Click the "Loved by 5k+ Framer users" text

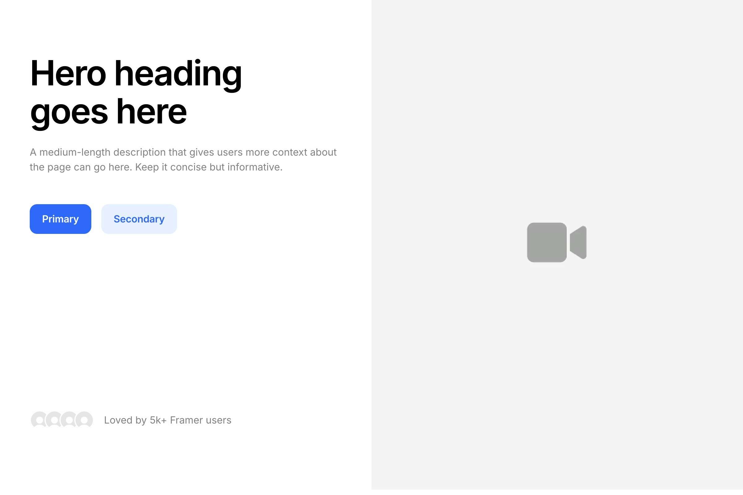click(x=167, y=420)
